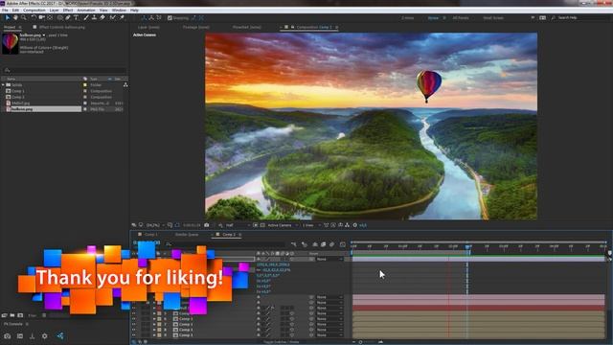Select the Eraser tool
Image resolution: width=613 pixels, height=345 pixels.
pyautogui.click(x=102, y=17)
